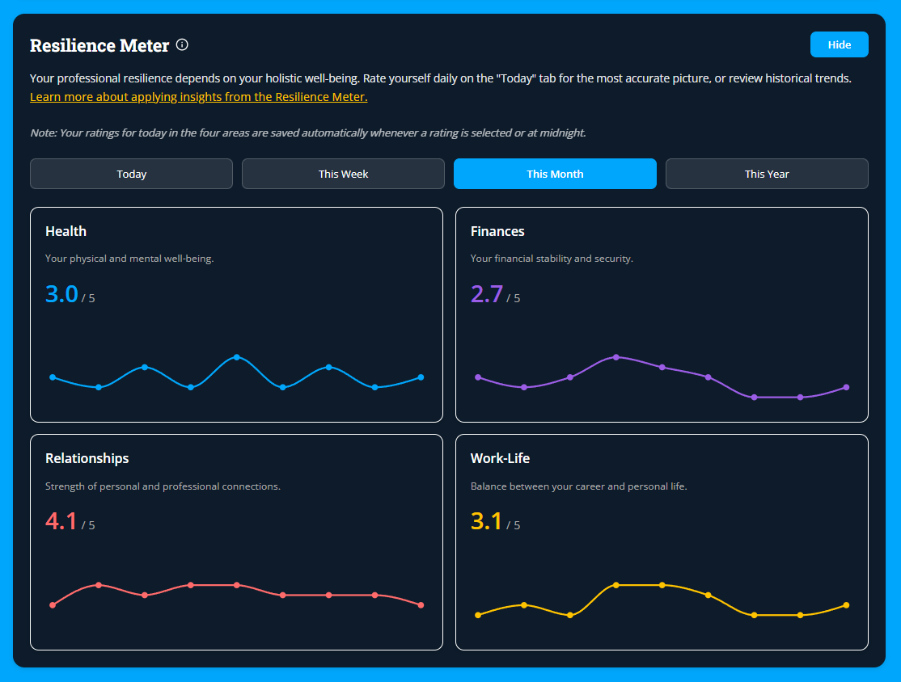Click the Relationships card heading
The width and height of the screenshot is (901, 682).
pos(87,458)
